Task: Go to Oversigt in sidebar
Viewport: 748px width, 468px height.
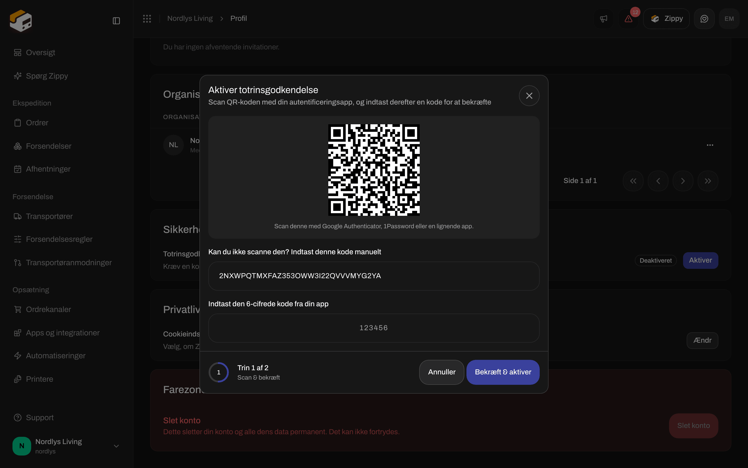Action: (66, 53)
